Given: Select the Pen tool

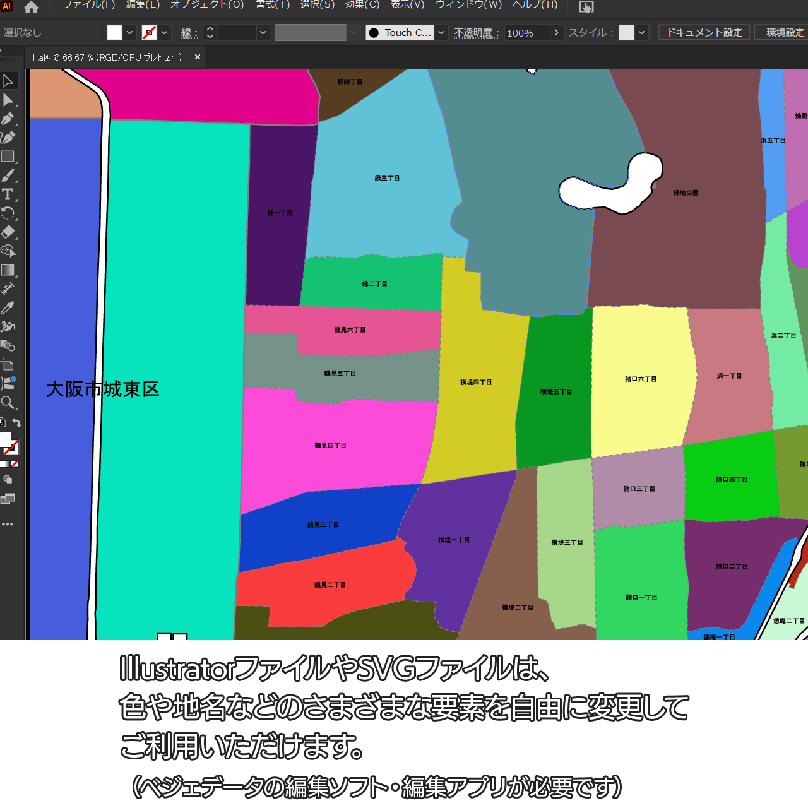Looking at the screenshot, I should click(x=8, y=119).
